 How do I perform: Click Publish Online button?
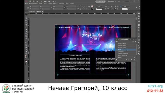tap(101, 1)
